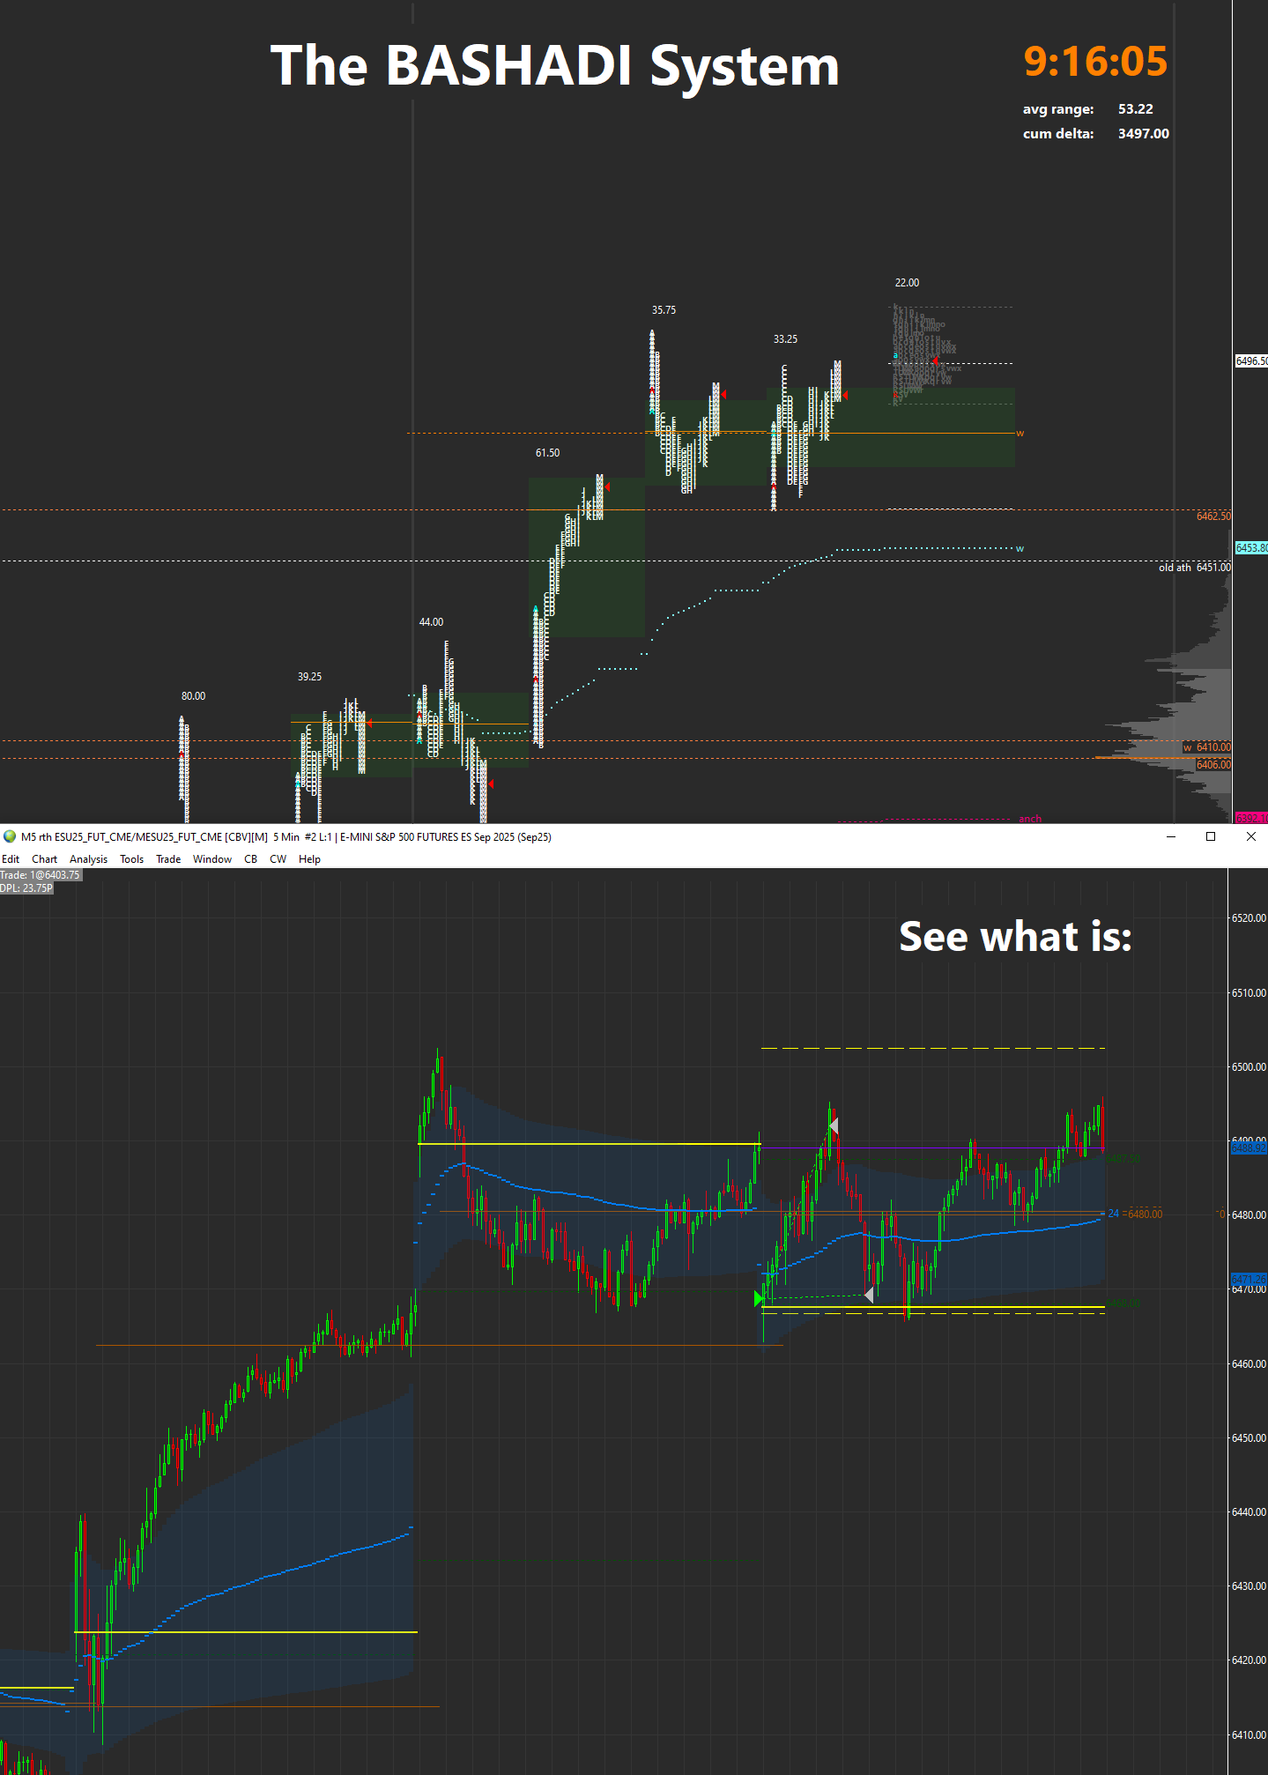The image size is (1268, 1775).
Task: Click the 6420.00 price axis label
Action: (x=1249, y=1660)
